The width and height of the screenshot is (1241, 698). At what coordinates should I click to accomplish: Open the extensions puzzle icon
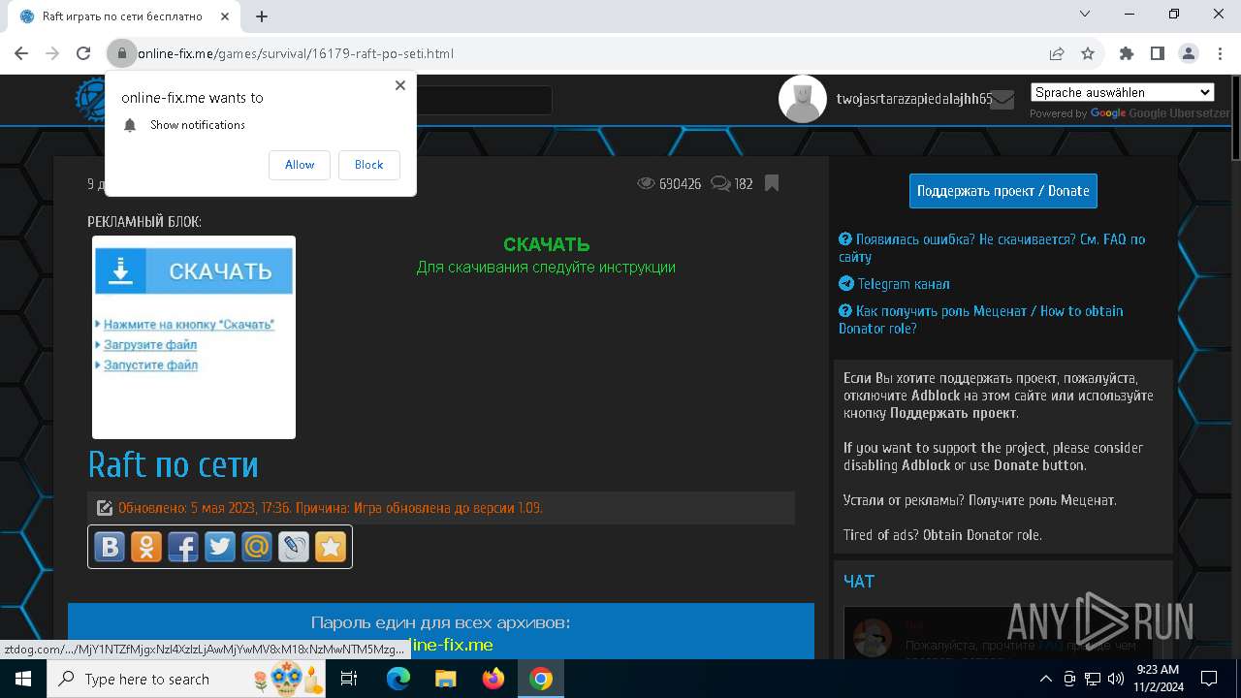(x=1127, y=53)
